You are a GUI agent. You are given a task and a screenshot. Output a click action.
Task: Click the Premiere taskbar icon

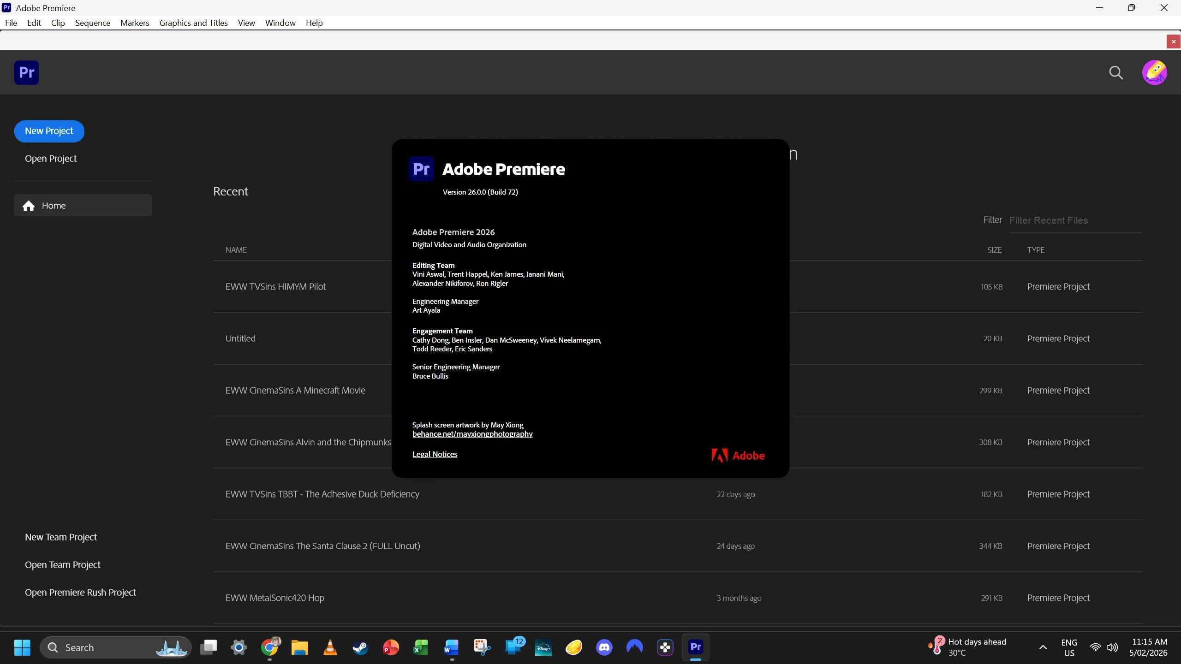point(695,647)
